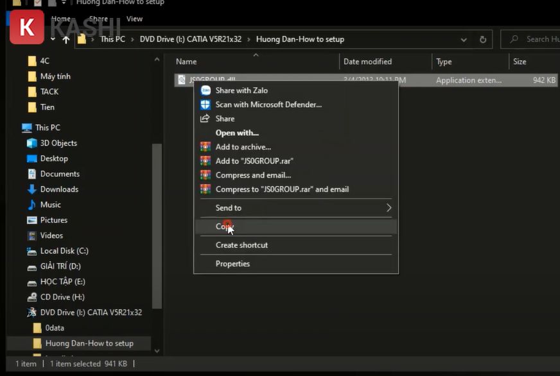Screen dimensions: 560x376
Task: Click the up-directory arrow icon
Action: pos(66,39)
